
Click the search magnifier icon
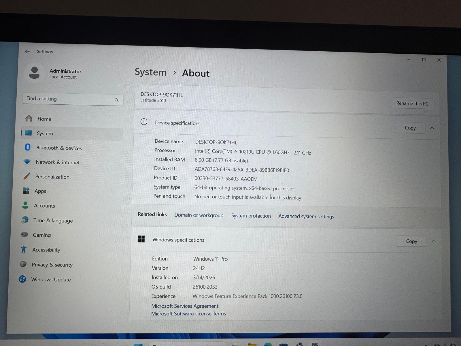pos(117,100)
